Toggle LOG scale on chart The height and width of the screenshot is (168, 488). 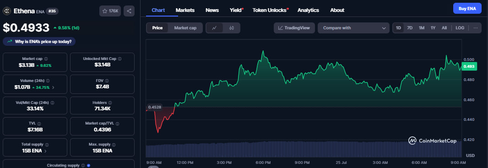[x=460, y=27]
